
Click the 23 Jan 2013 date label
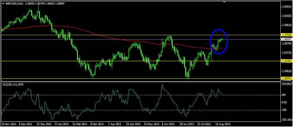[62, 124]
